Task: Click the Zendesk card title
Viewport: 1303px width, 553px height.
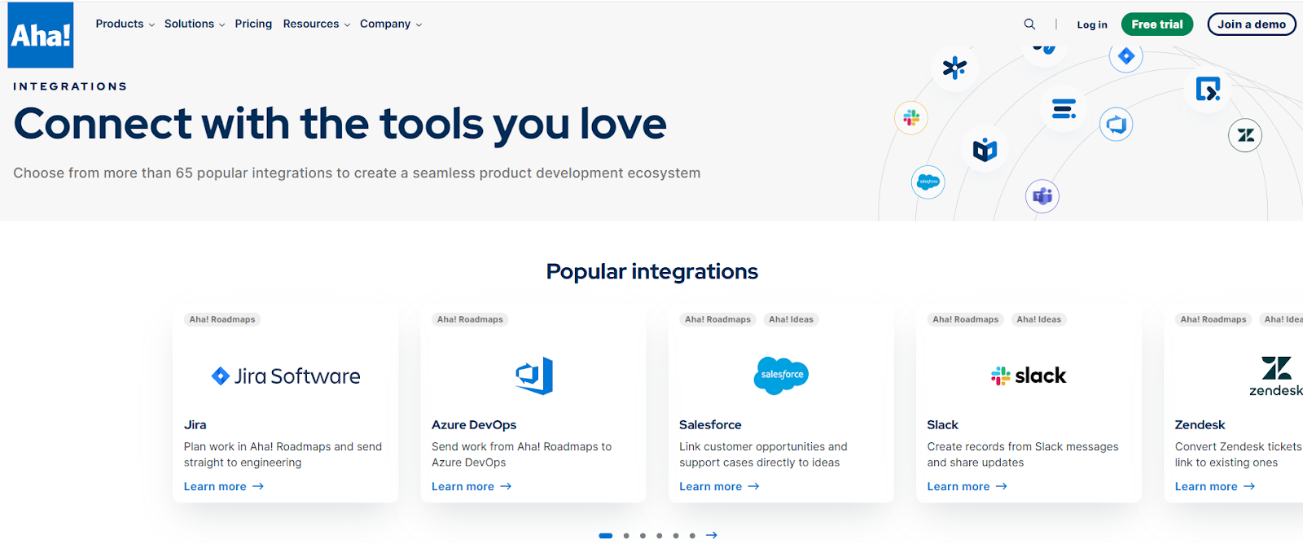Action: point(1200,425)
